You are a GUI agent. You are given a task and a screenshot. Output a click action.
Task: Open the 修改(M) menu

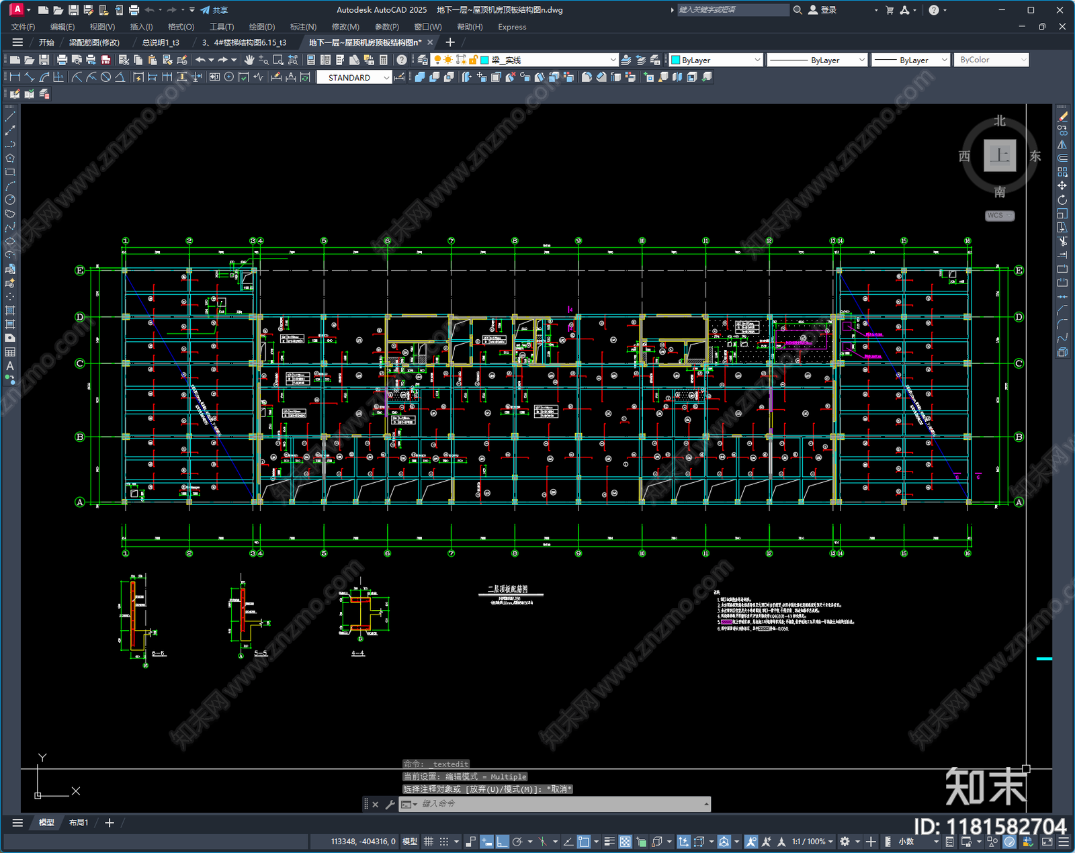345,27
